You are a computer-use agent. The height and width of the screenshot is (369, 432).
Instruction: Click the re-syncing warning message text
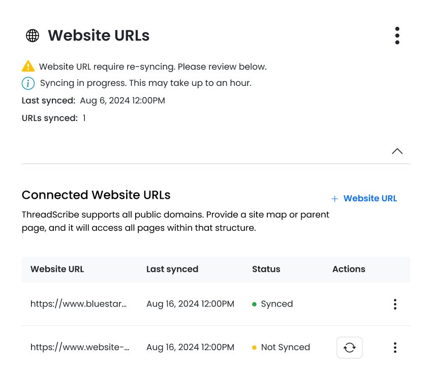[x=152, y=67]
